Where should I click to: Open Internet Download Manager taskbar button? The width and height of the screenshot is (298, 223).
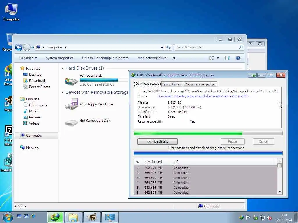(55, 217)
